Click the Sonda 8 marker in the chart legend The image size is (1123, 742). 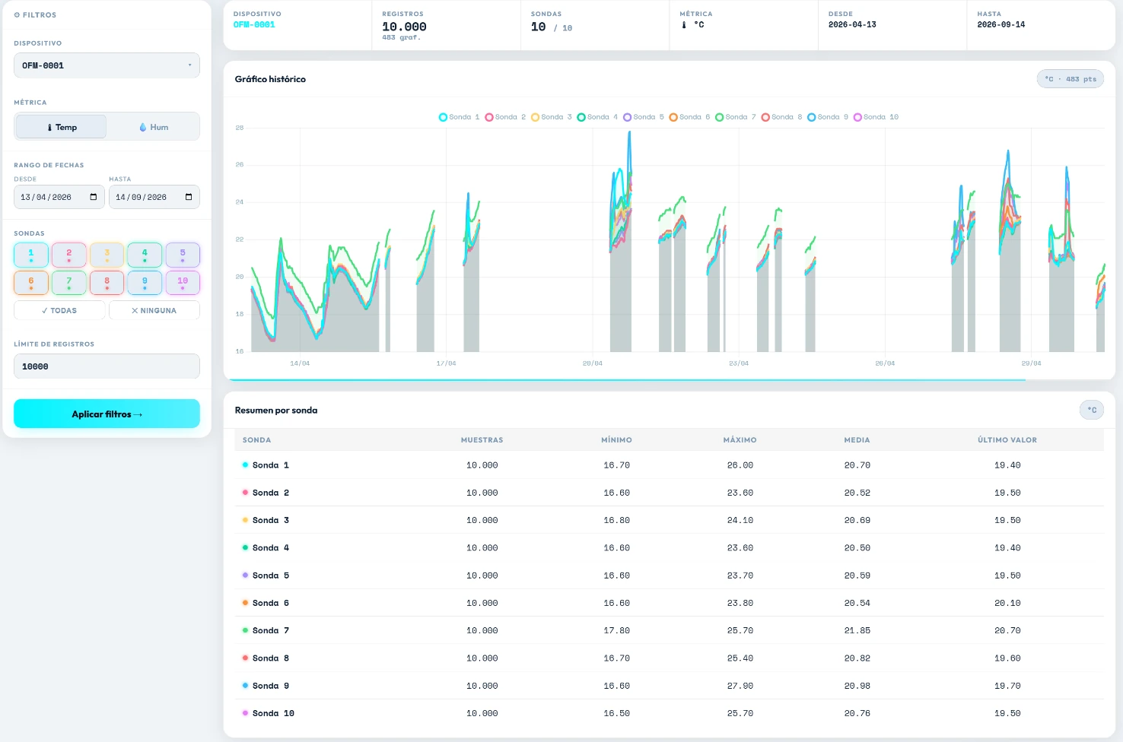click(x=765, y=117)
